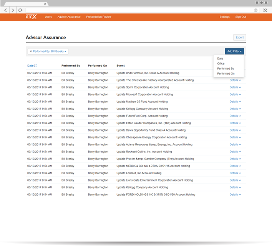Click 'Update Under Armour, Inc. Class A Account Holding'

[x=148, y=73]
